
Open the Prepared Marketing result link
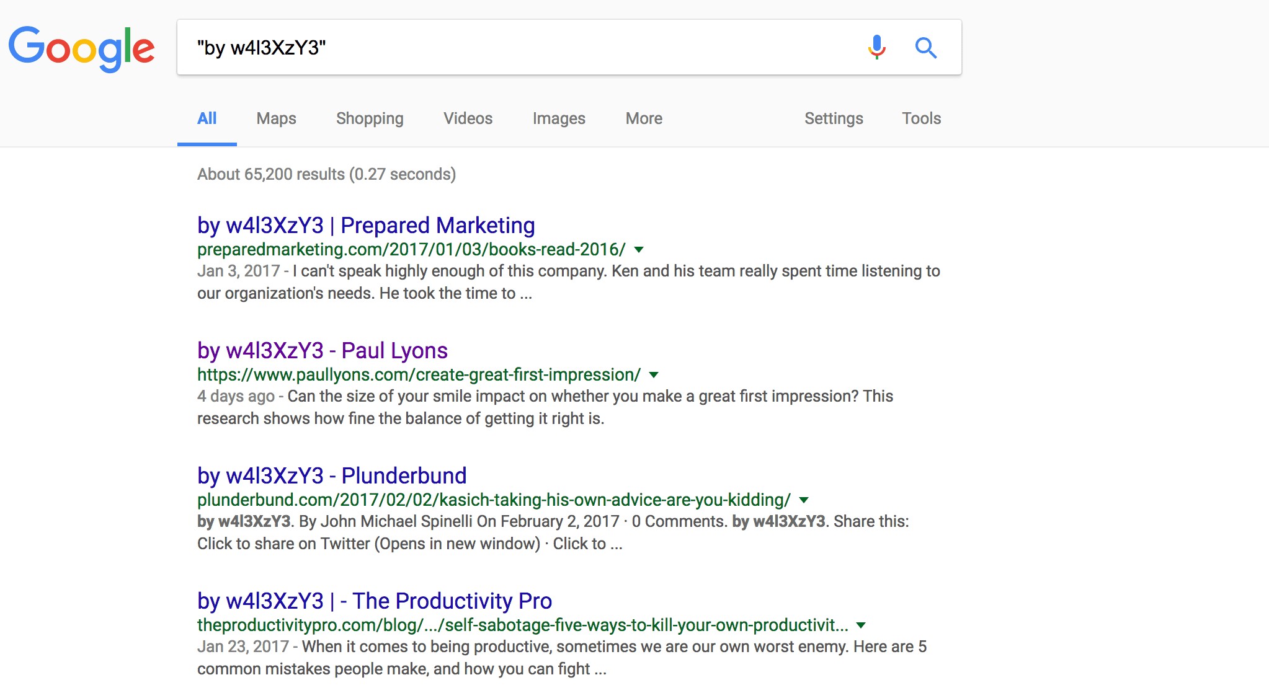[x=366, y=225]
